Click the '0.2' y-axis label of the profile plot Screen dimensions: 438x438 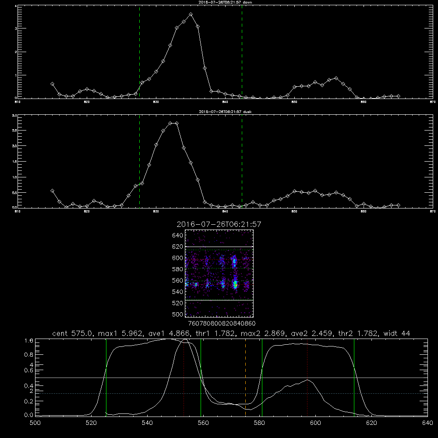click(29, 401)
